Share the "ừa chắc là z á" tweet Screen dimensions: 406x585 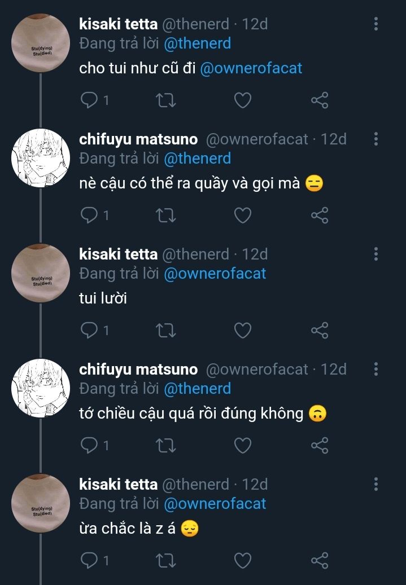click(x=319, y=561)
